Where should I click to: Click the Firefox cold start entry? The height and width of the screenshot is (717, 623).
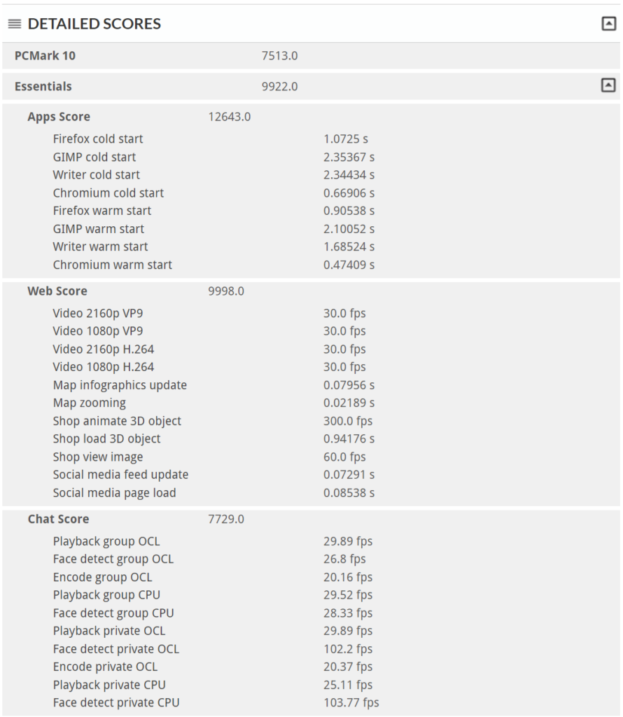[x=98, y=139]
